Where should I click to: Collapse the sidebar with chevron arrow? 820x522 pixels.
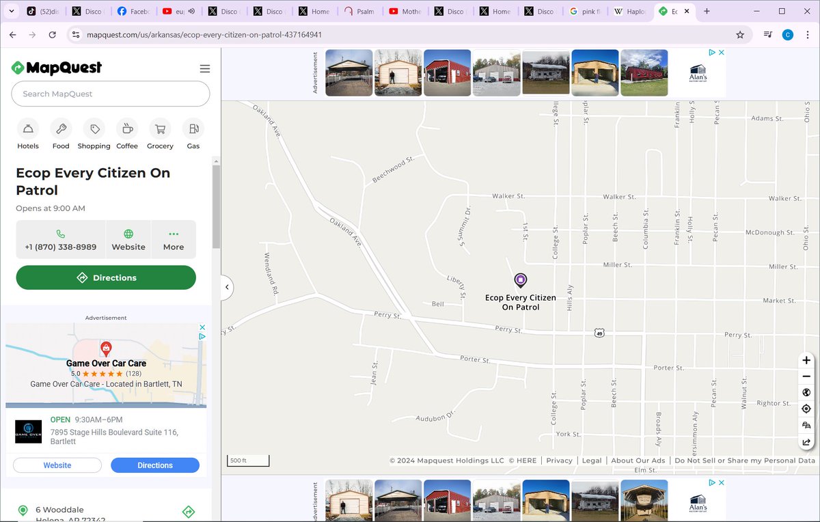click(227, 288)
